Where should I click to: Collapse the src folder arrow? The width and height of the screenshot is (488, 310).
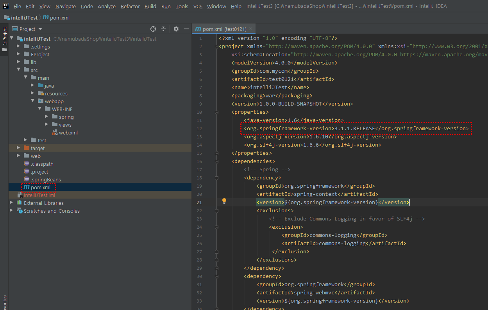click(x=19, y=70)
